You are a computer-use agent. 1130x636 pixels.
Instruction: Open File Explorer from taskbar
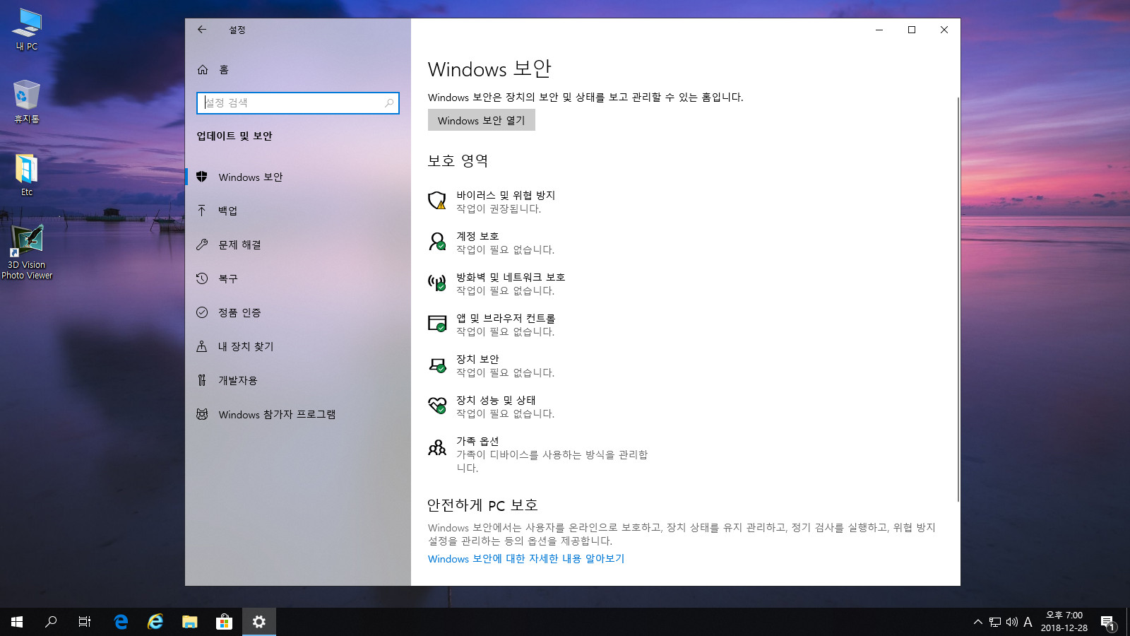(x=189, y=622)
